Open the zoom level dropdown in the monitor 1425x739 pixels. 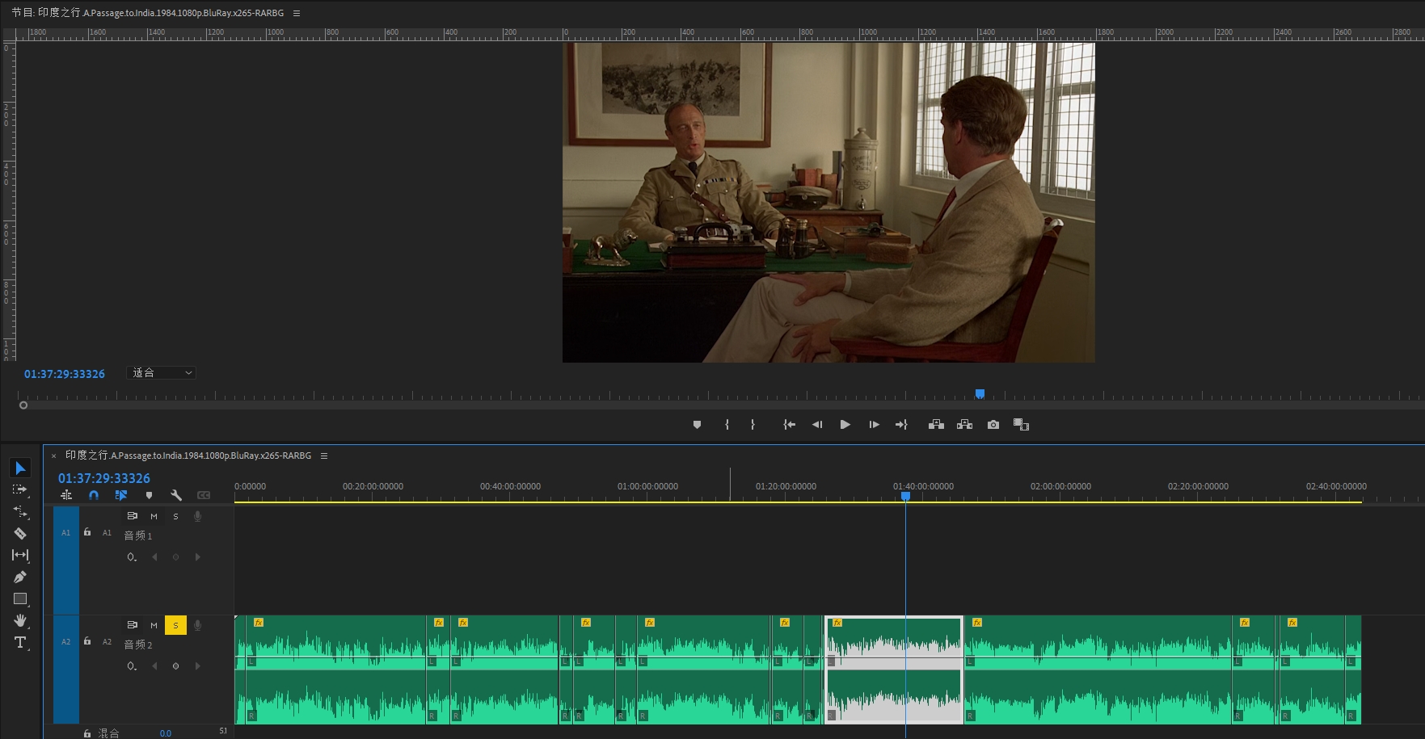pyautogui.click(x=162, y=373)
